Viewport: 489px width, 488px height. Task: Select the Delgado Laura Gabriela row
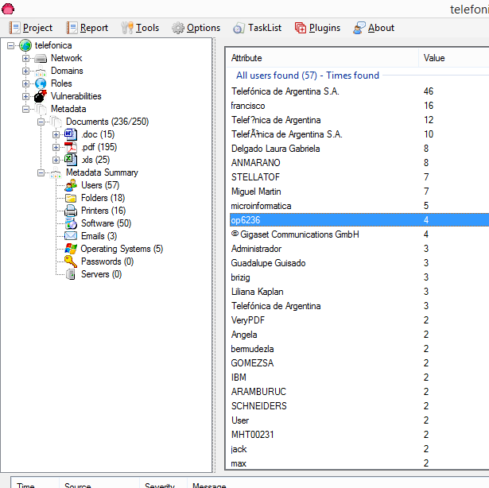[x=359, y=149]
